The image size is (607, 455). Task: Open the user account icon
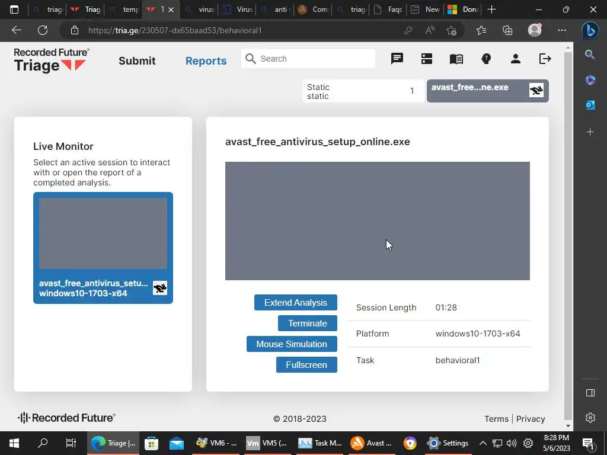[515, 59]
